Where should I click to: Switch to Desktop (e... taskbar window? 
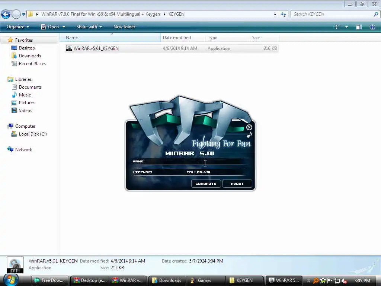pyautogui.click(x=89, y=280)
